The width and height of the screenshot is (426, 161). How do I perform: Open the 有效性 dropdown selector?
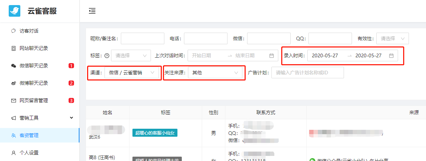click(x=392, y=38)
